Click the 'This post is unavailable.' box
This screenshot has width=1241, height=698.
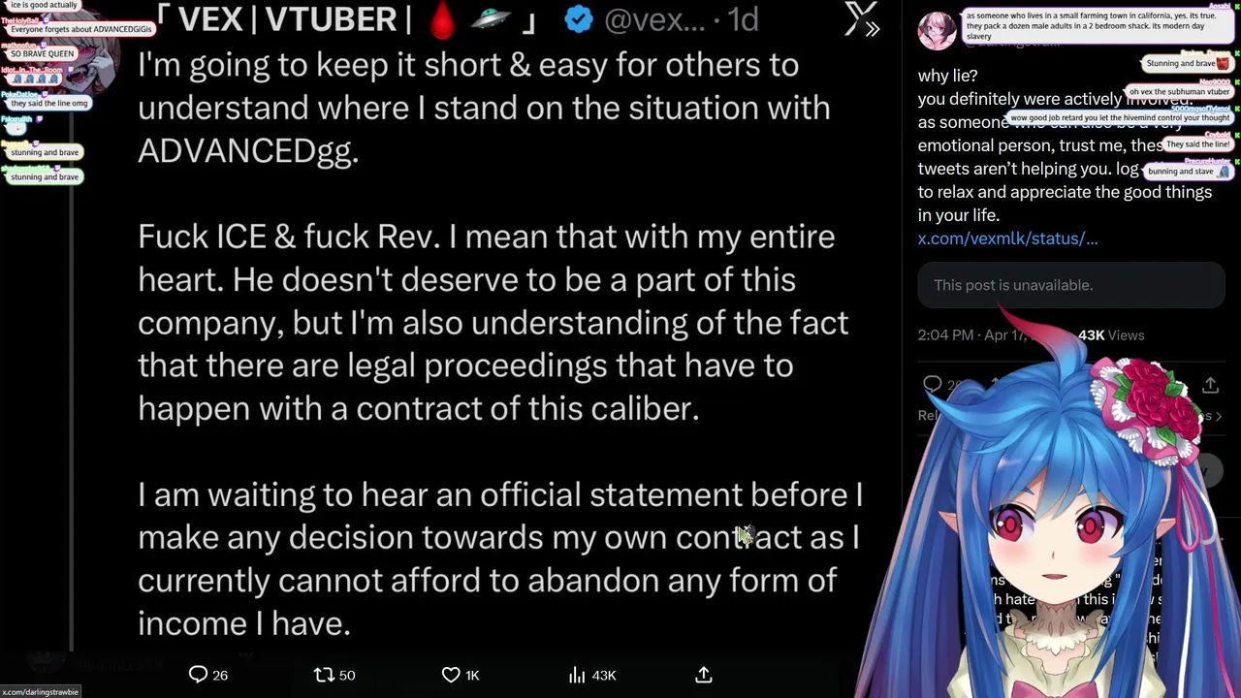[1071, 285]
